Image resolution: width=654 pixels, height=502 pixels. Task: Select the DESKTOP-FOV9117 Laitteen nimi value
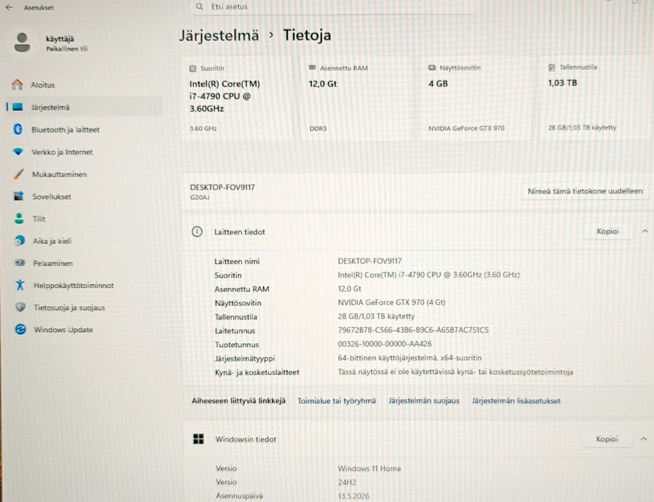tap(369, 261)
